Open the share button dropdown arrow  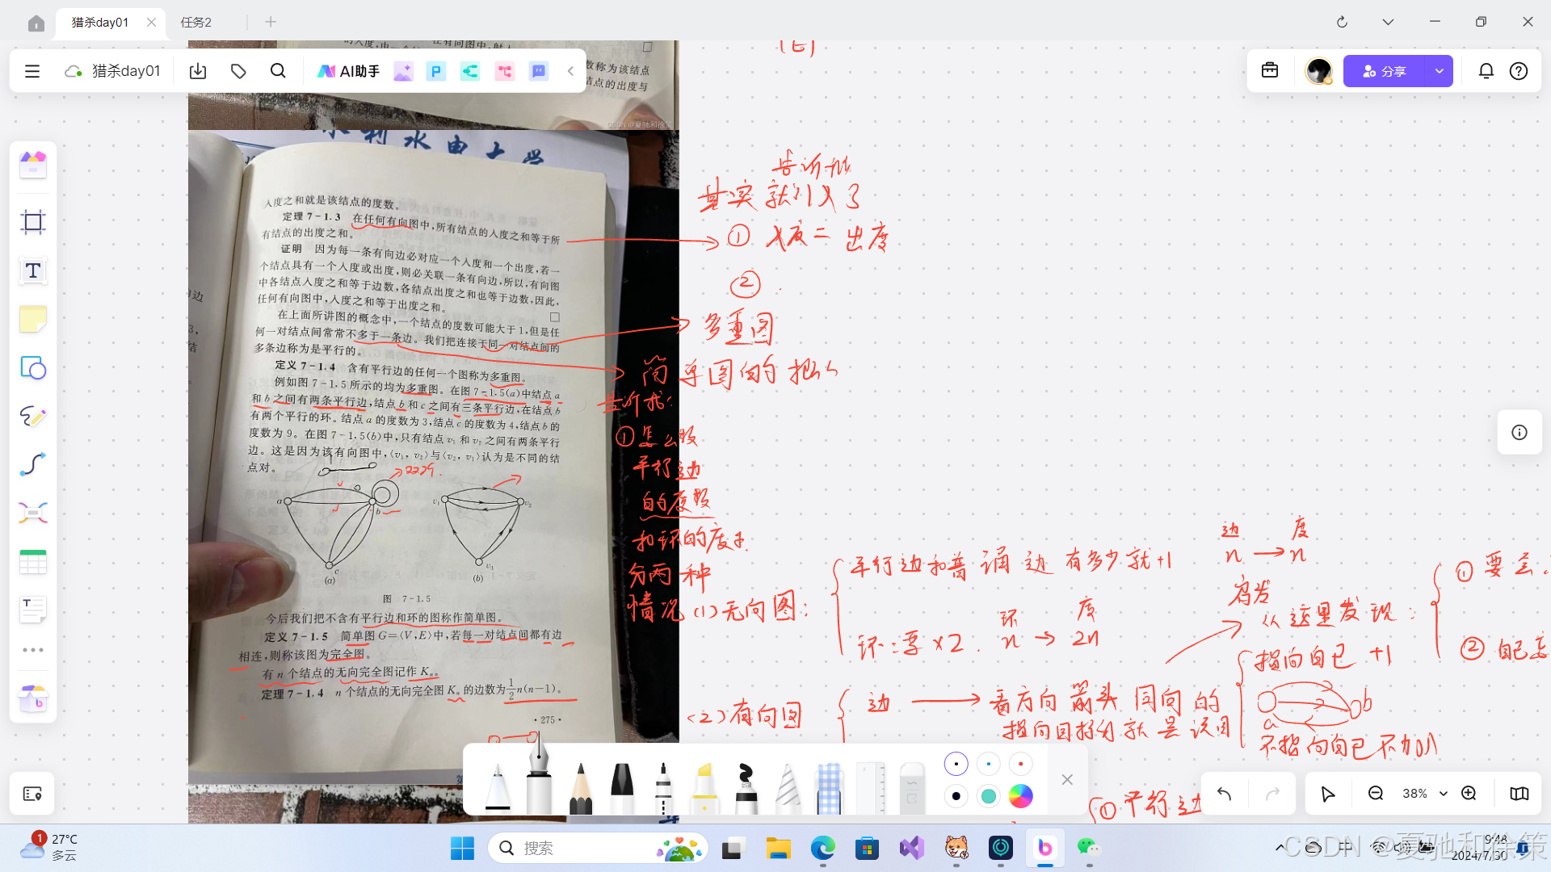[1440, 71]
